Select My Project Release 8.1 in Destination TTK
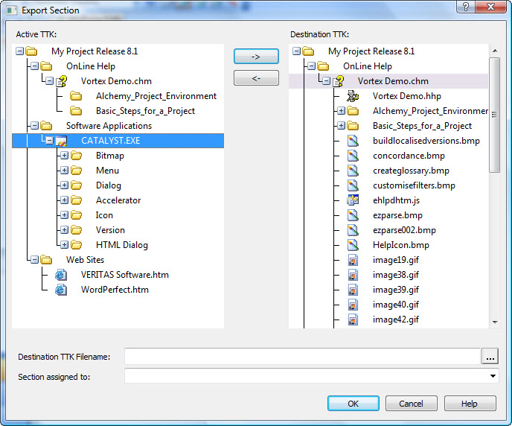The height and width of the screenshot is (426, 512). (x=371, y=51)
